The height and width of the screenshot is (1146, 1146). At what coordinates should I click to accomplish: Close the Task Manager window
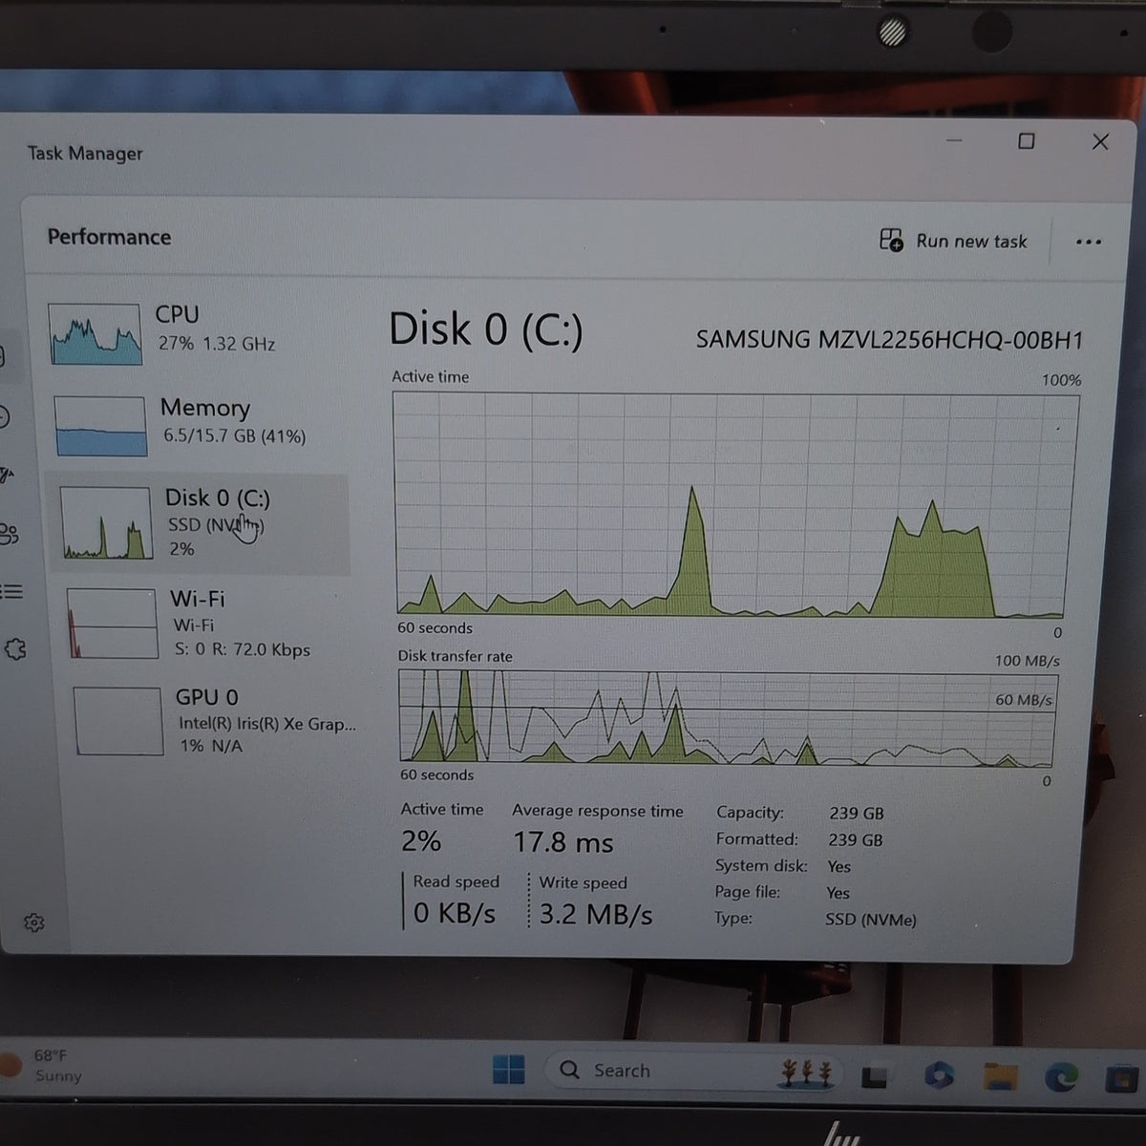1100,141
